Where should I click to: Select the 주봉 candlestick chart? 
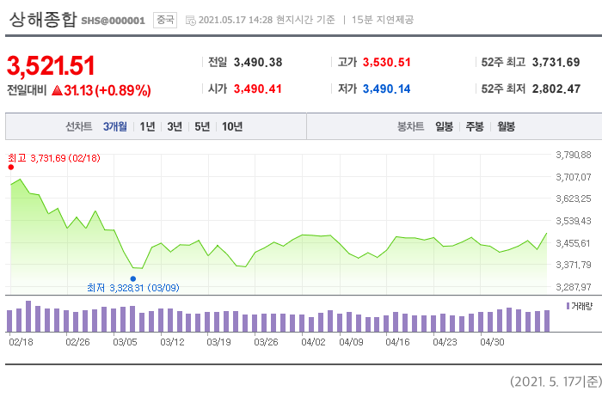point(475,126)
